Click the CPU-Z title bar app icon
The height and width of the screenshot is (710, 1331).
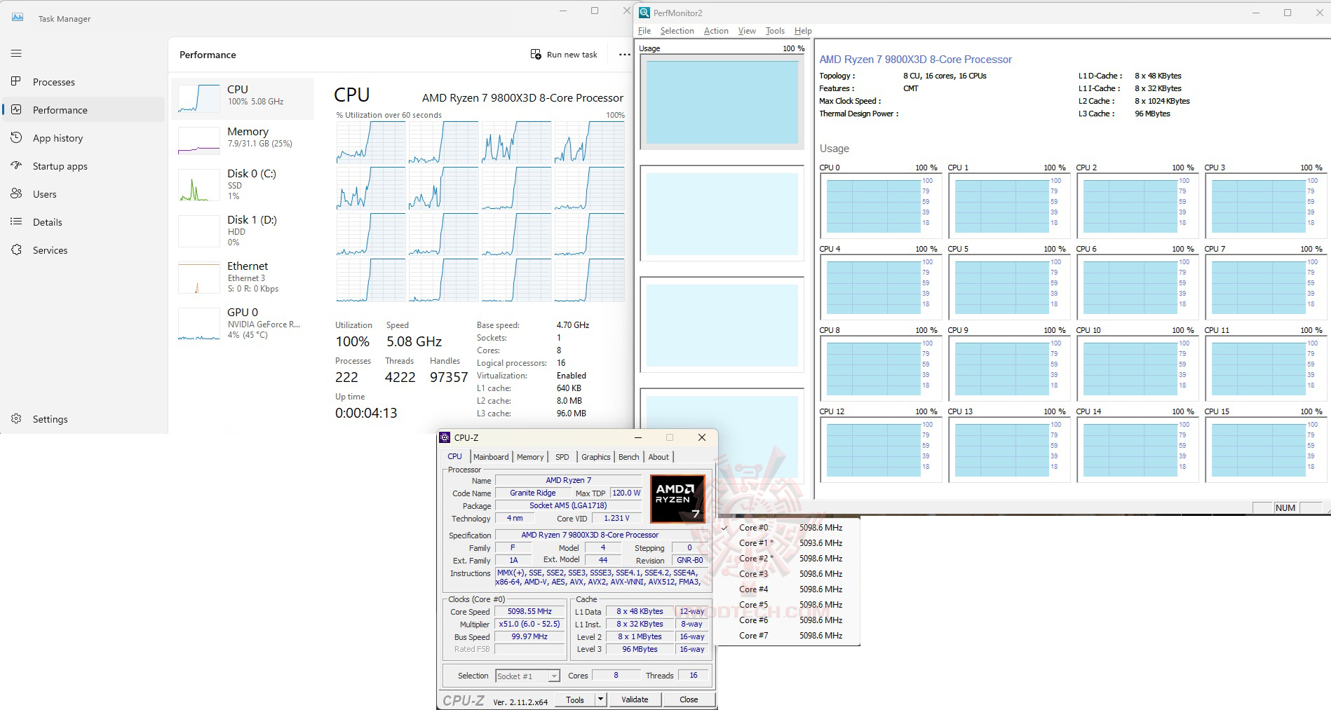pos(445,437)
